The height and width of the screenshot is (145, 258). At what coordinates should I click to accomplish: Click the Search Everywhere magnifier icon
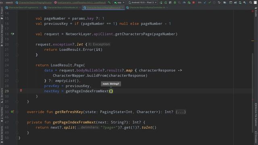tap(250, 2)
